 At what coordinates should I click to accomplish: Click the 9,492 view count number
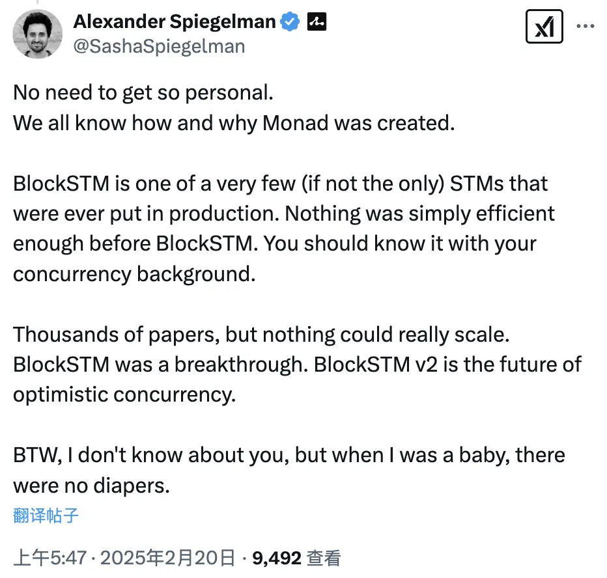point(277,558)
